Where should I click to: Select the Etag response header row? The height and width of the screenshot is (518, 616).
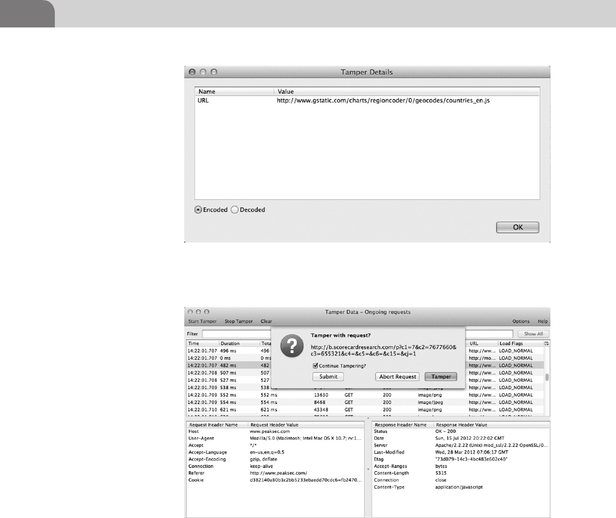point(460,459)
